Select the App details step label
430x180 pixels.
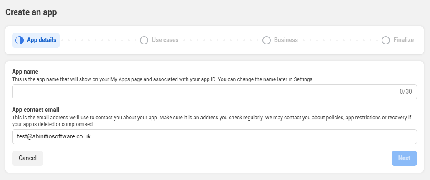(42, 40)
